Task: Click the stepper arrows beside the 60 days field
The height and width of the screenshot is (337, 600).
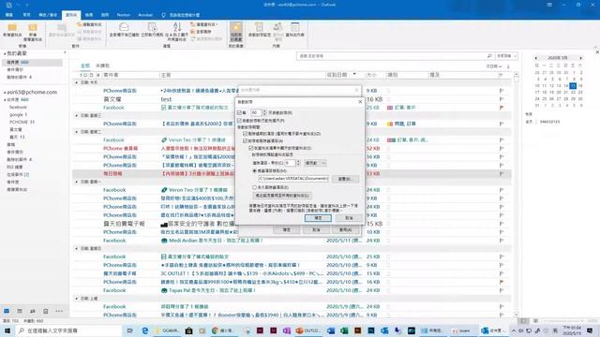Action: 264,112
